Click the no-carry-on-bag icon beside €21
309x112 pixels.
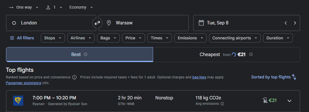265,101
